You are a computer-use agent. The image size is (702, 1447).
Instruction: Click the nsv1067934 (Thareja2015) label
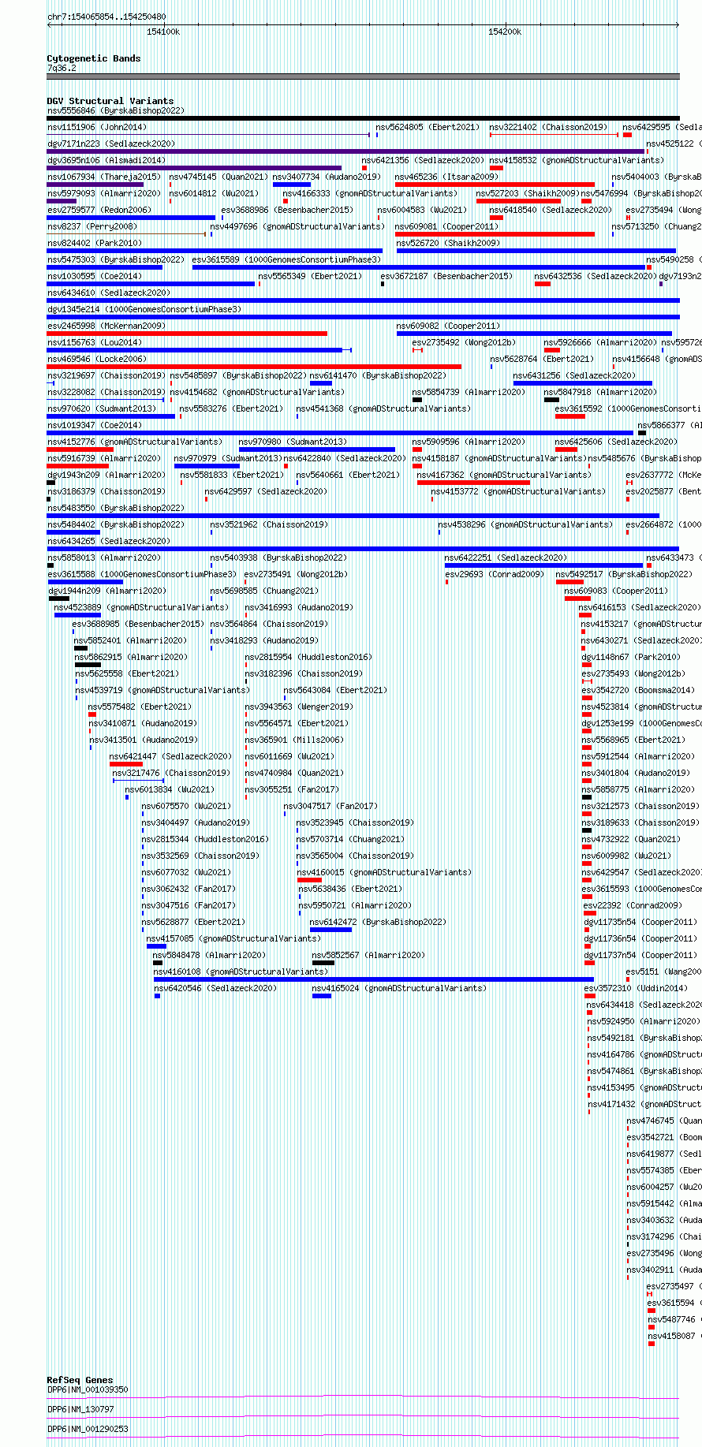104,177
